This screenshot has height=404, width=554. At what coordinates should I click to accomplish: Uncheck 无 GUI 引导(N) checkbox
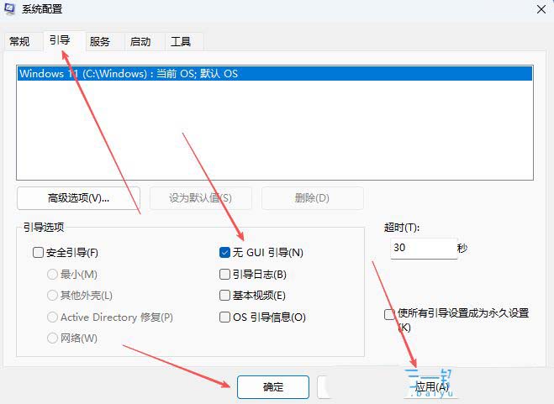[224, 253]
